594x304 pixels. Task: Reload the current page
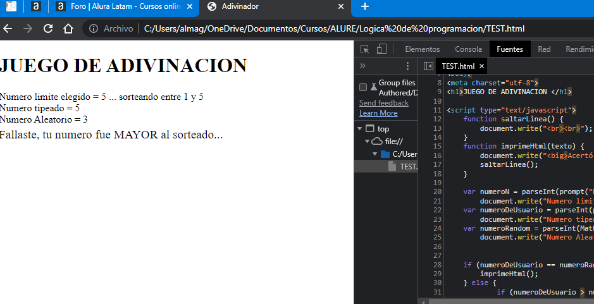click(47, 29)
